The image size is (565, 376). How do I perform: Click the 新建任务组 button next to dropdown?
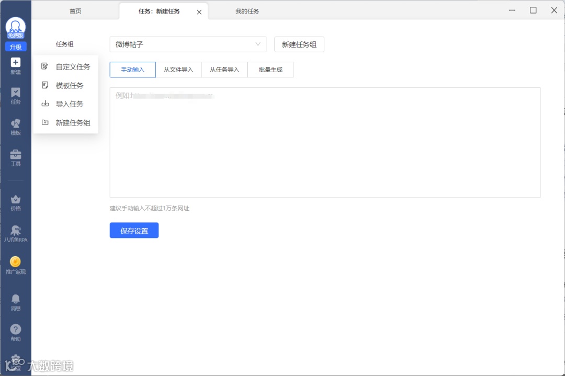click(299, 44)
